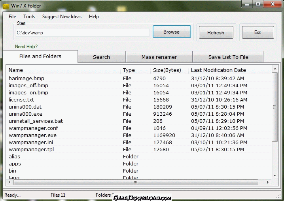
Task: Click the size value 127468
Action: (x=163, y=143)
